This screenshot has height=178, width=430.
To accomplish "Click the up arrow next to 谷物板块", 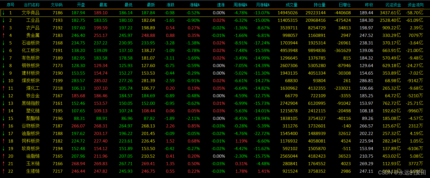I will (x=3, y=126).
